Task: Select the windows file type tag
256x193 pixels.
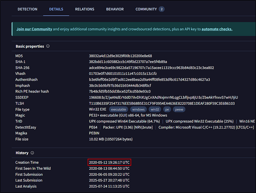Action: 138,109
